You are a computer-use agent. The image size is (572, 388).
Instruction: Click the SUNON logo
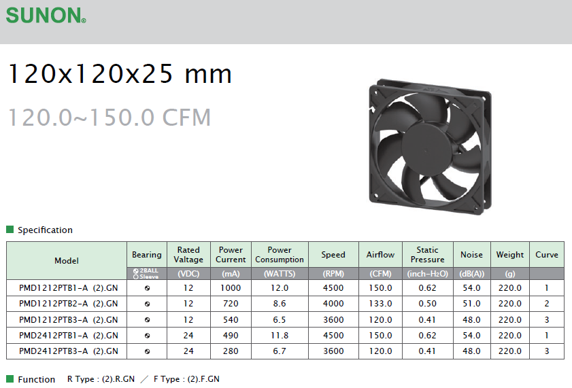[46, 16]
